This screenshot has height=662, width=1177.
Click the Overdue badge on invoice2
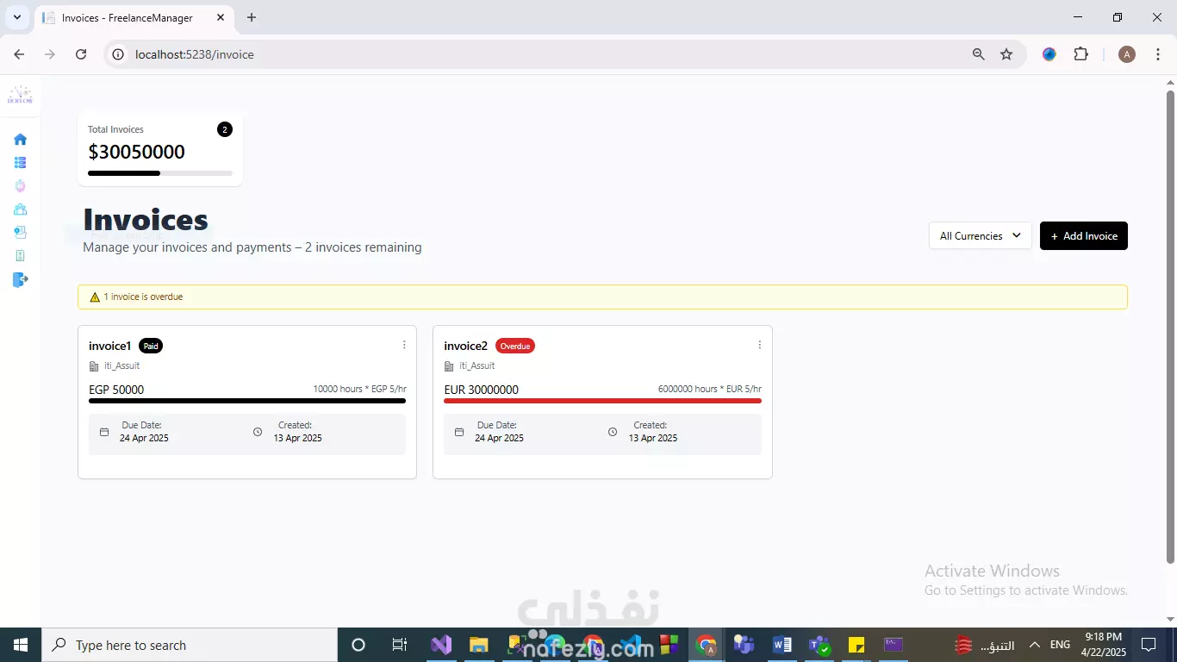tap(515, 346)
